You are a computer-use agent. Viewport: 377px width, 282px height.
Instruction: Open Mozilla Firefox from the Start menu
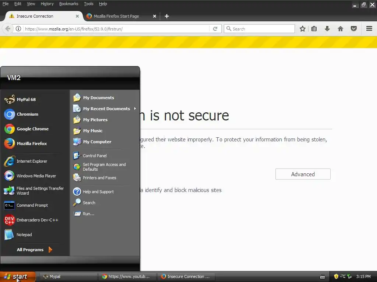pos(35,144)
